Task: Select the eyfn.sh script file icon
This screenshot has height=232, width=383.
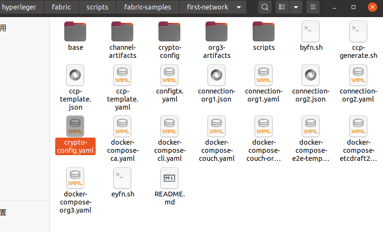Action: pos(122,178)
